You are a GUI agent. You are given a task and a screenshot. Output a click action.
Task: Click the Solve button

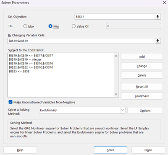[110, 150]
